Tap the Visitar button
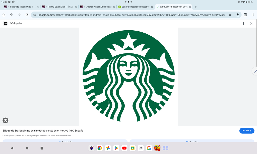Viewport: 257px width, 154px height. click(247, 131)
